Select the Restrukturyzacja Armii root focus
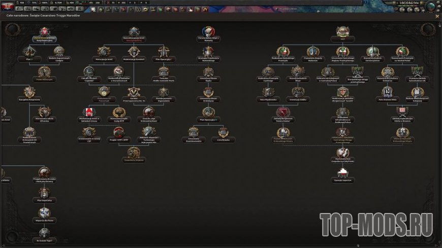The width and height of the screenshot is (442, 248). click(x=134, y=31)
